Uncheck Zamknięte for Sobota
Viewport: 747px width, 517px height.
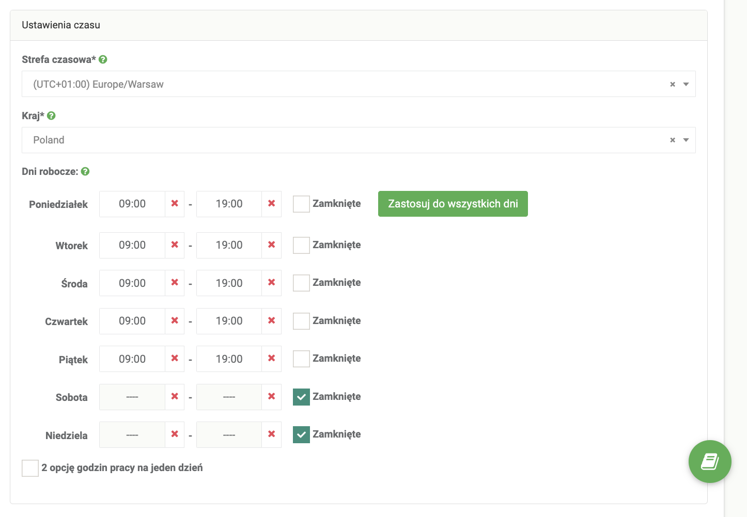(301, 397)
